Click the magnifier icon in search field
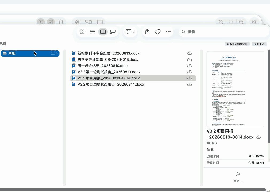 (184, 32)
